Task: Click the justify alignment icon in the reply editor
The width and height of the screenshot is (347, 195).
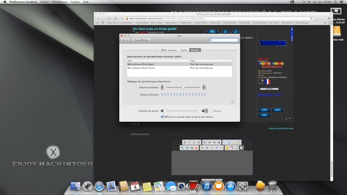Action: (x=219, y=143)
